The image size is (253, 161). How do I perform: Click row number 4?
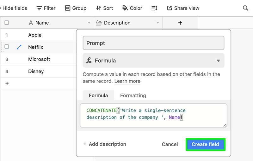(7, 71)
